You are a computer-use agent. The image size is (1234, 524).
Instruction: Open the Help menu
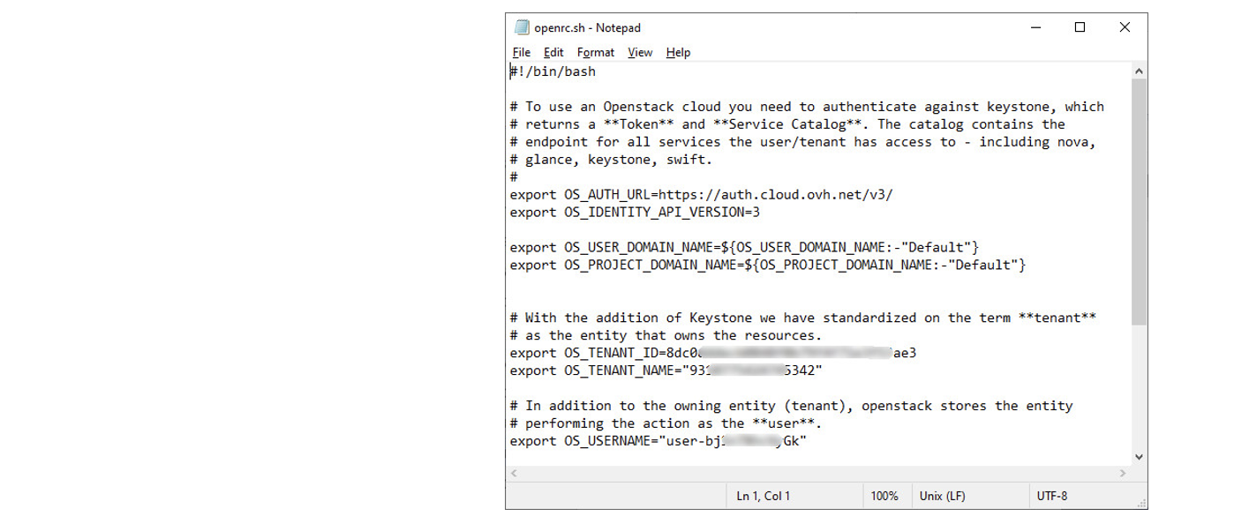pos(678,53)
